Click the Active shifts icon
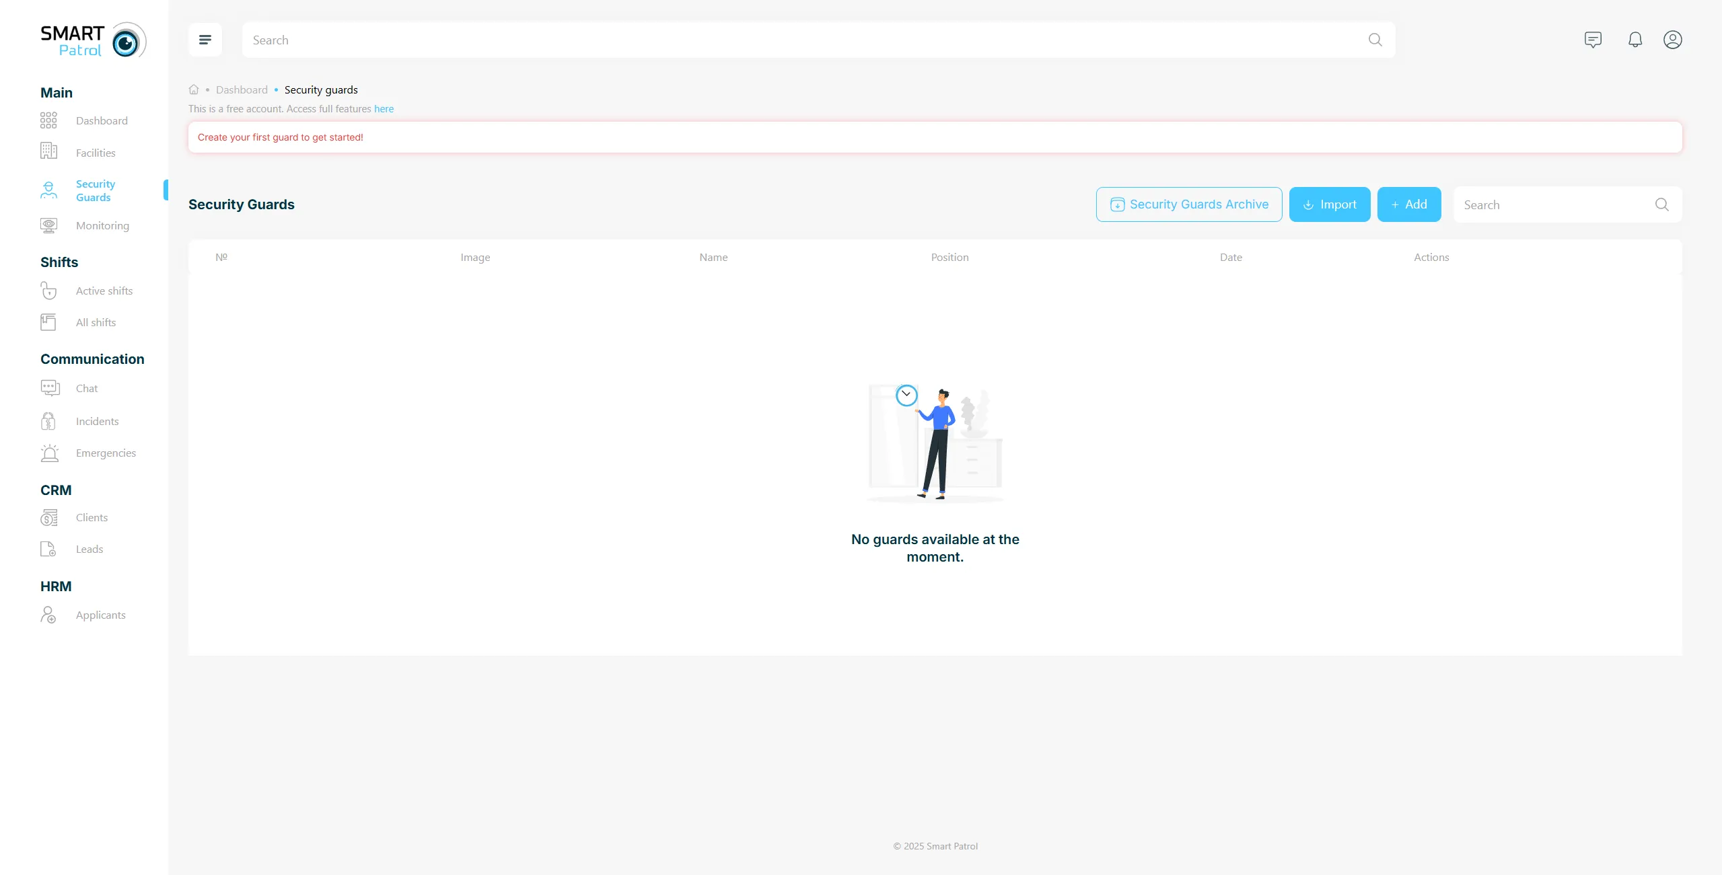The width and height of the screenshot is (1722, 875). point(48,291)
